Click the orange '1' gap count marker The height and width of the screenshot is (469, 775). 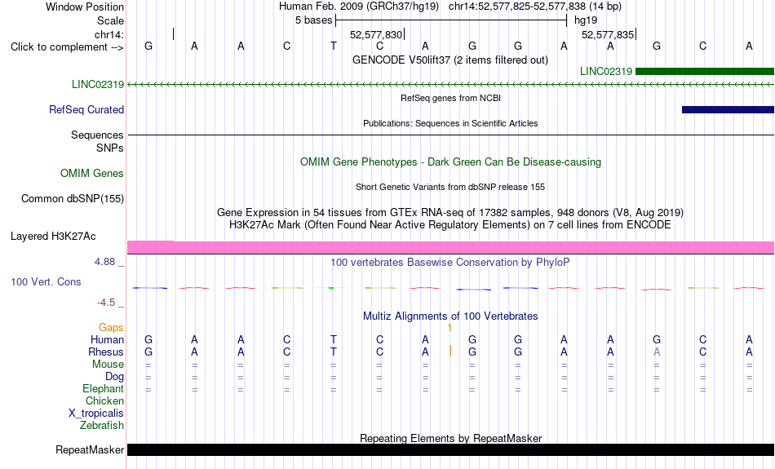449,328
